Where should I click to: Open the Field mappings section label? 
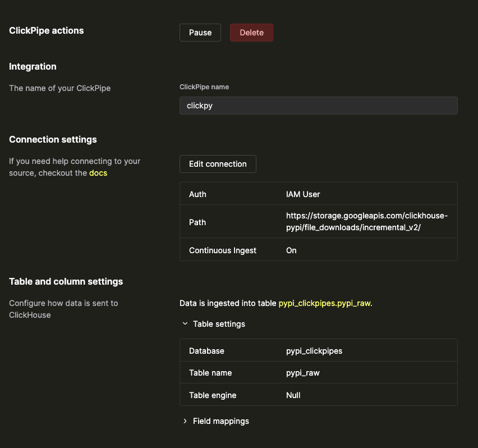[220, 421]
